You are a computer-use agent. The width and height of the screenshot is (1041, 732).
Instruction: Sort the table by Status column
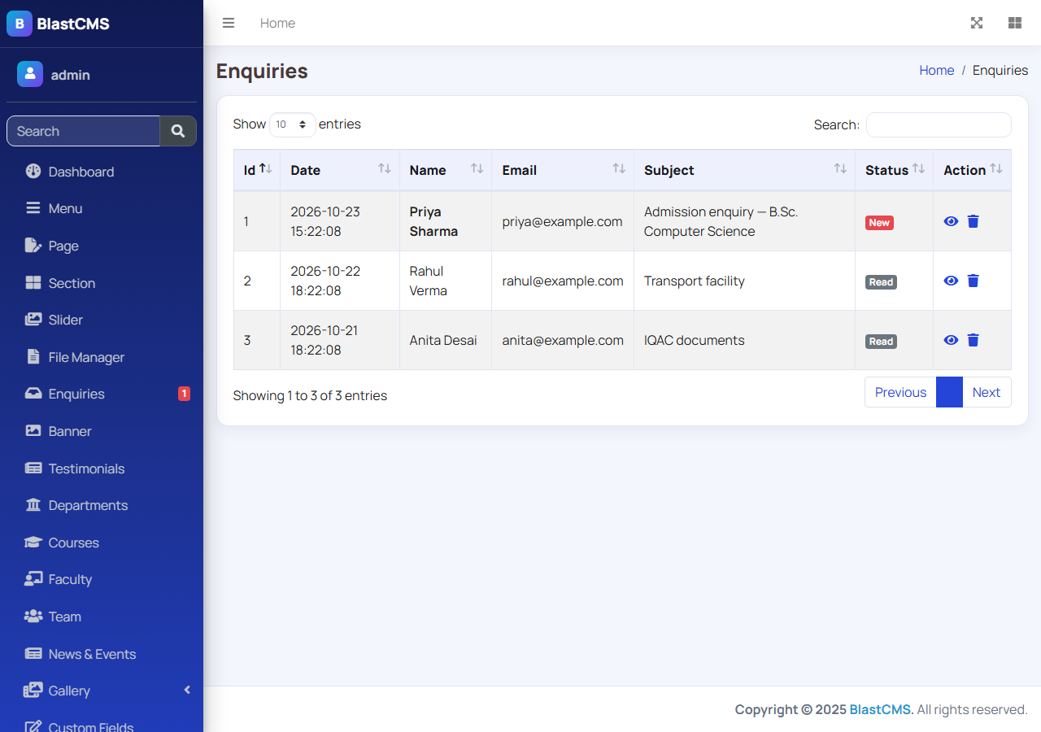click(x=894, y=170)
